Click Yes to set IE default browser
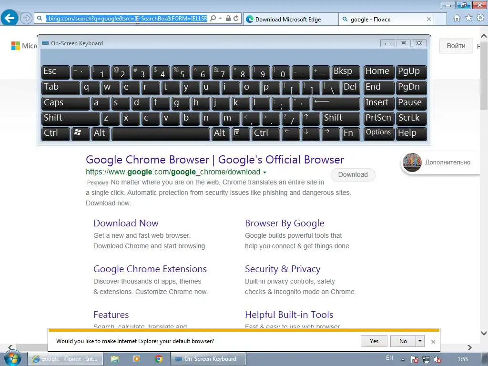Screen dimensions: 488x366 [x=374, y=341]
